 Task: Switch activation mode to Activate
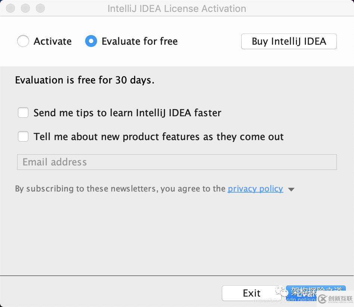point(23,41)
